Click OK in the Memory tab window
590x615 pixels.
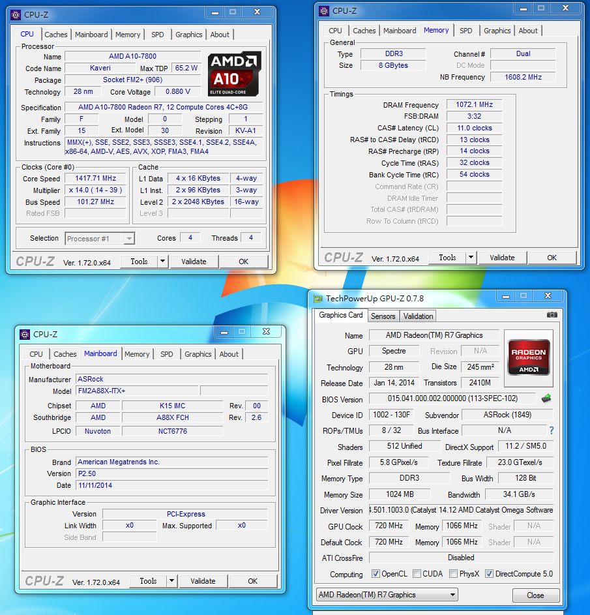point(552,258)
